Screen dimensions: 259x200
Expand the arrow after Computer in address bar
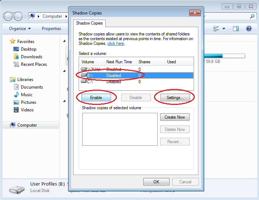pos(66,16)
